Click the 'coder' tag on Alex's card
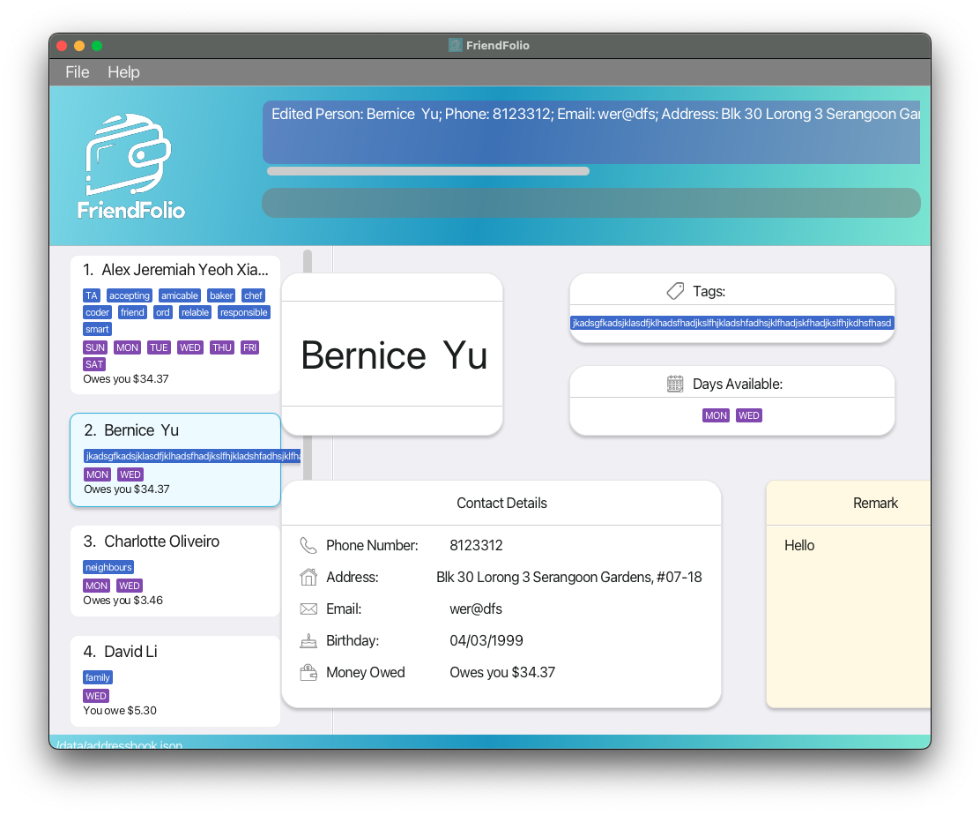 tap(98, 312)
